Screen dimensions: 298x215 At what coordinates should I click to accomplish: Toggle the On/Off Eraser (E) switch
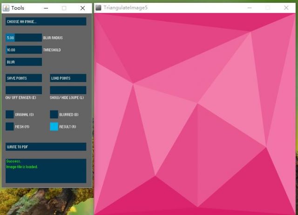point(23,90)
